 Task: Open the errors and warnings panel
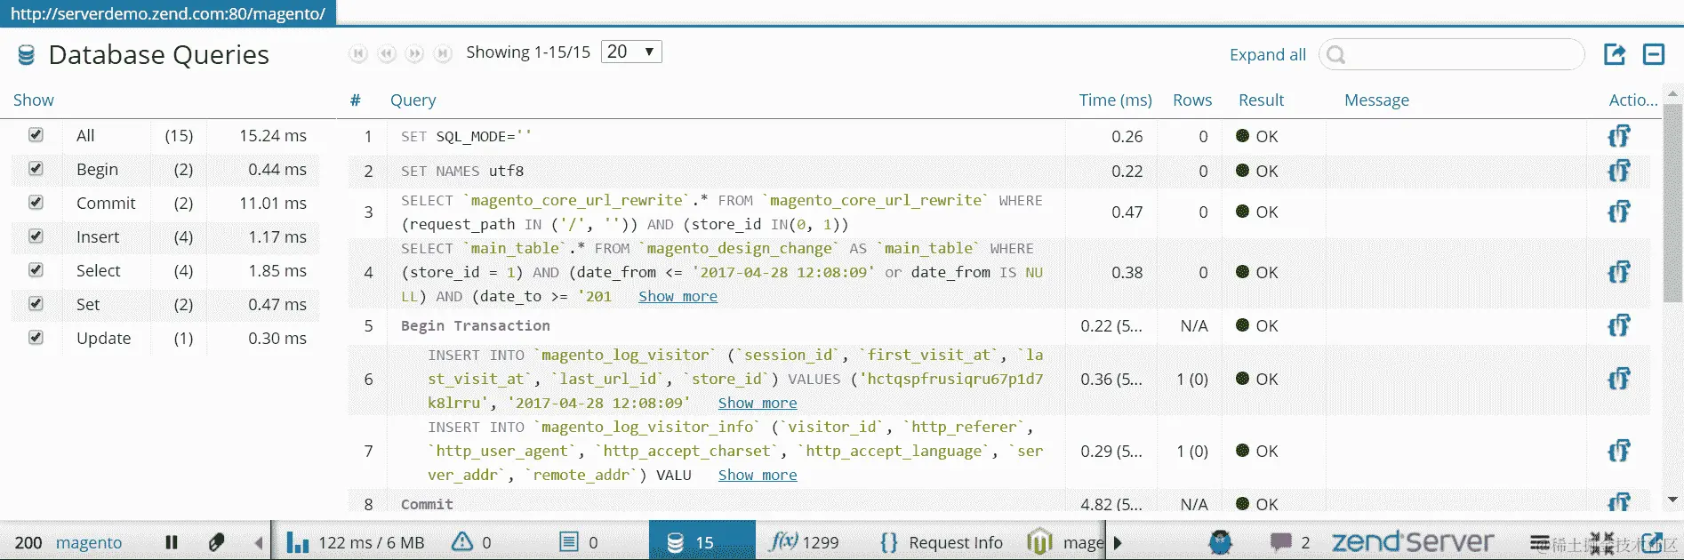(x=471, y=542)
